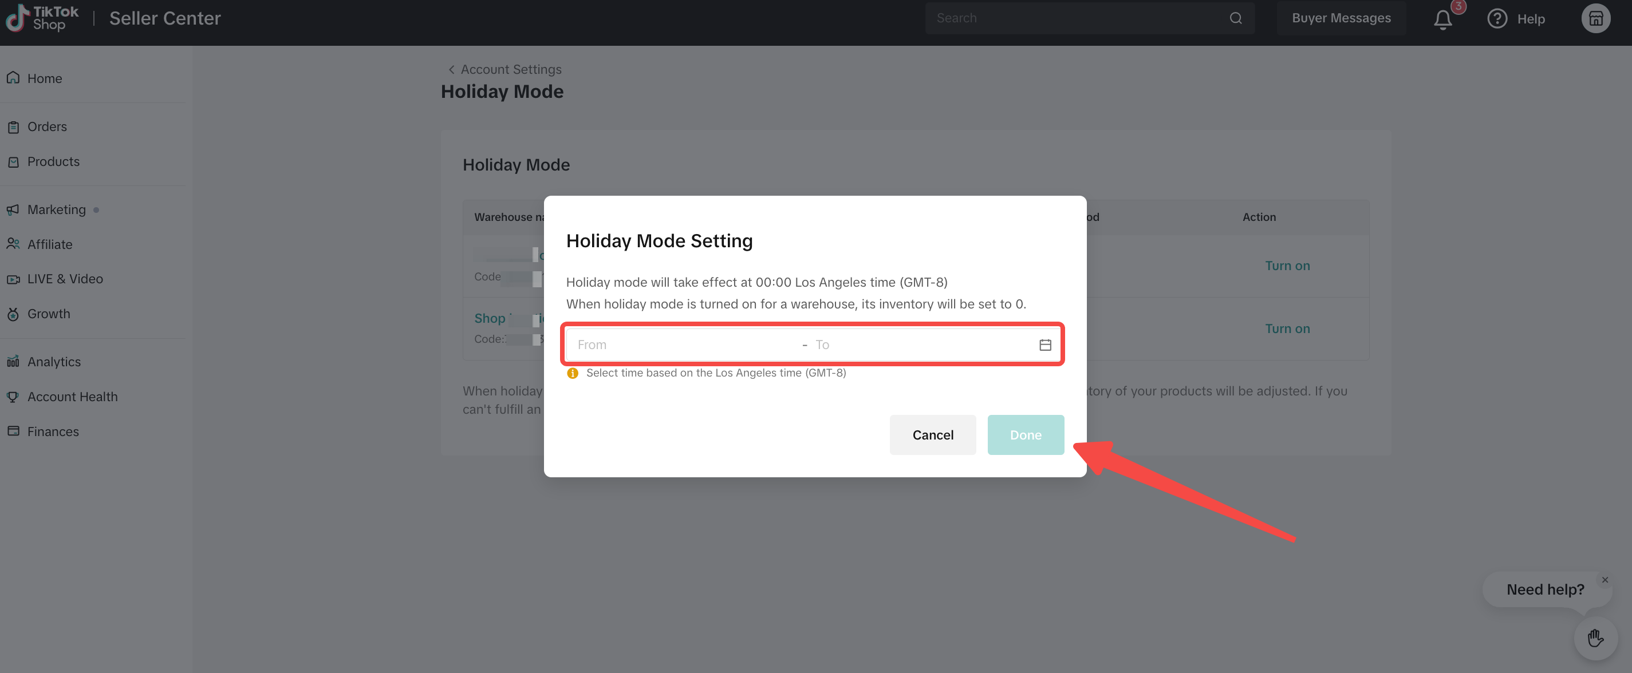Open the Orders menu

[x=47, y=126]
